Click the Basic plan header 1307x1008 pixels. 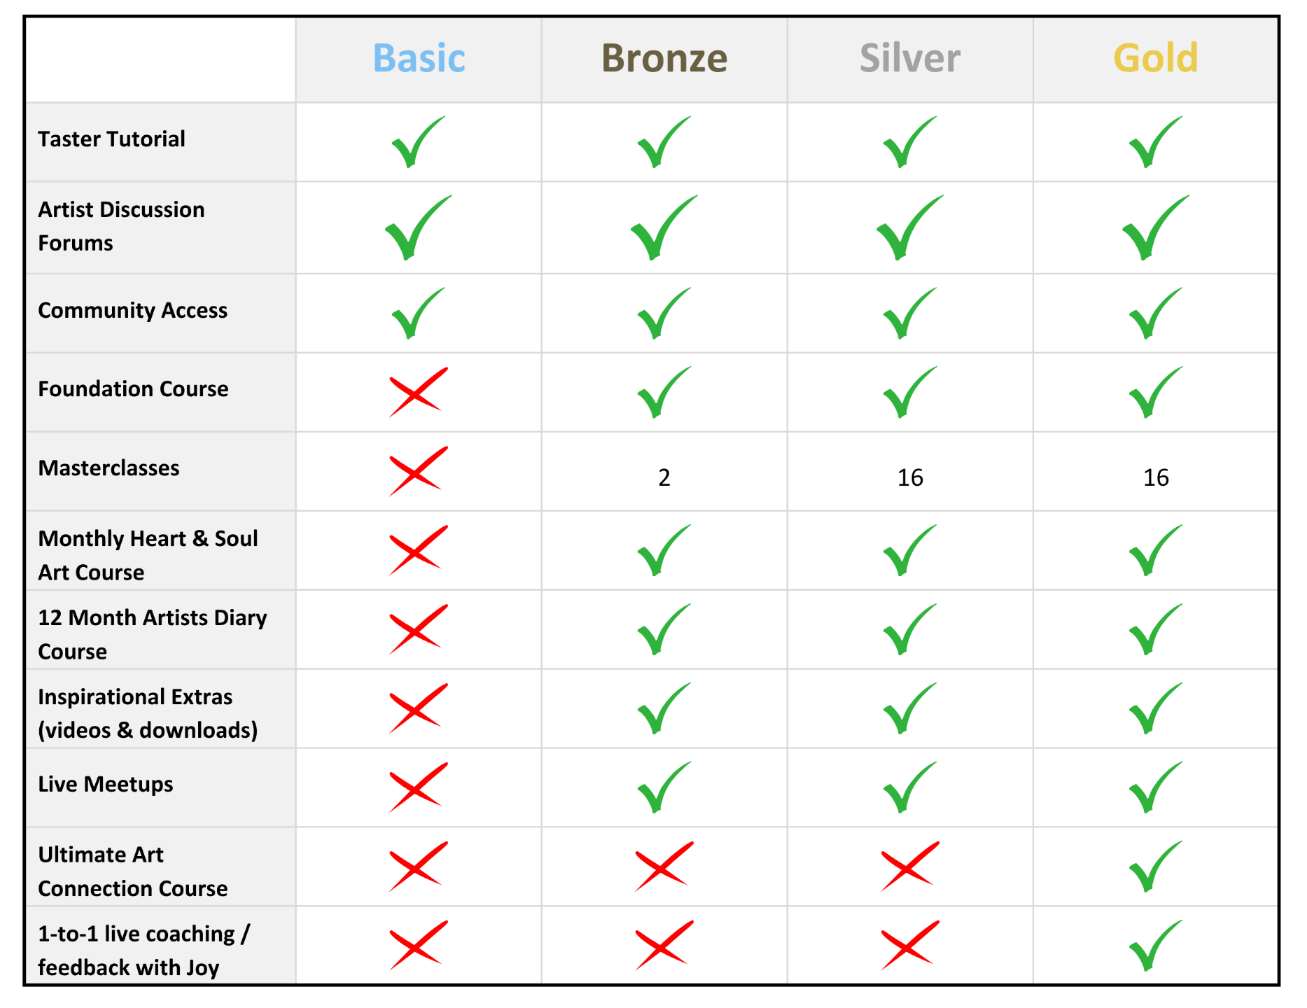419,58
